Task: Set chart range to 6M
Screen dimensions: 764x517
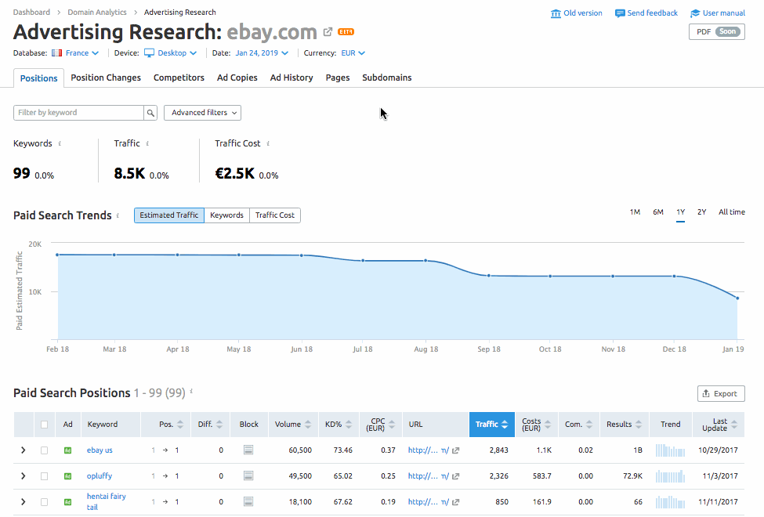Action: [x=658, y=212]
